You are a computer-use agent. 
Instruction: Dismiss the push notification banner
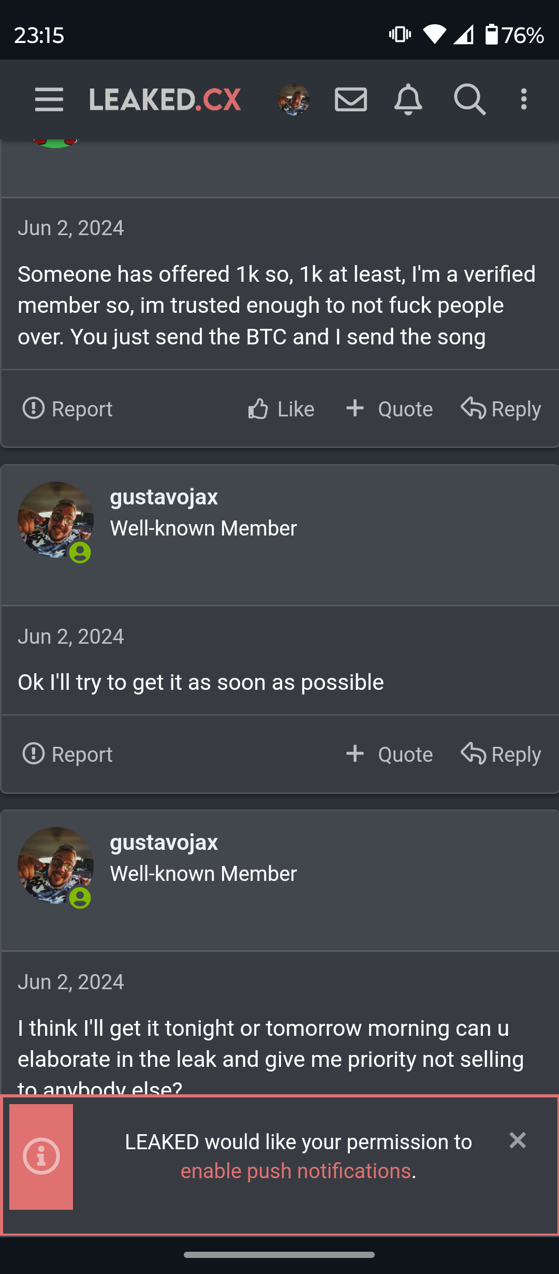518,1140
